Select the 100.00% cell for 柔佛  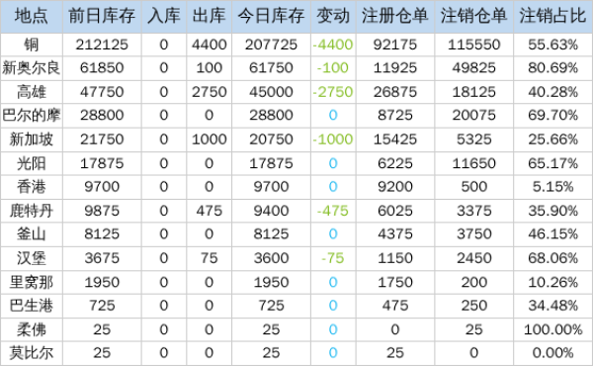[552, 329]
